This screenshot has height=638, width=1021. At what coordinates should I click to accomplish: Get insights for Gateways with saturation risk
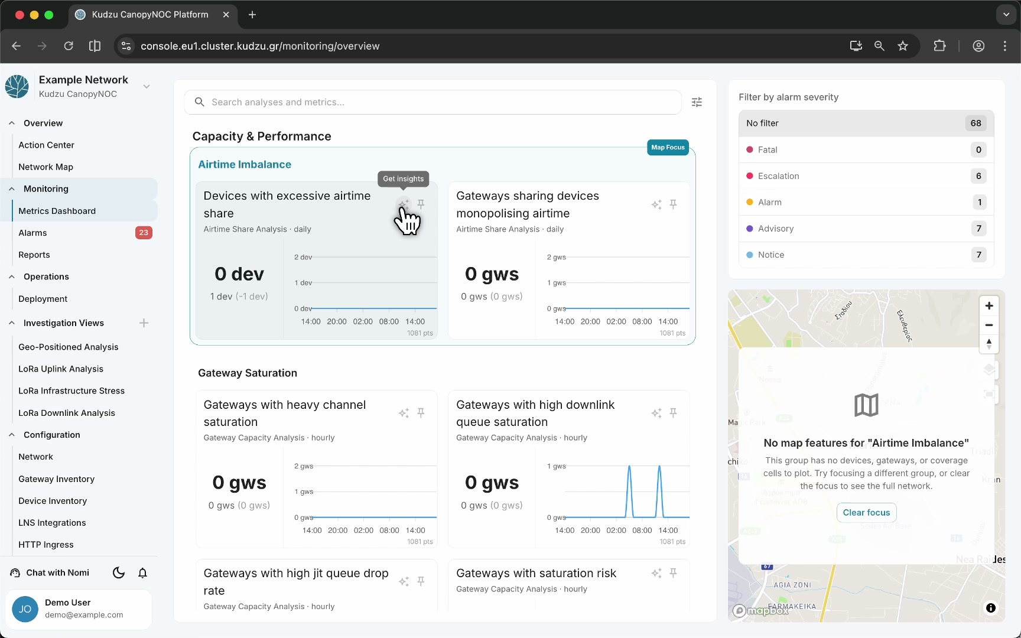(656, 573)
